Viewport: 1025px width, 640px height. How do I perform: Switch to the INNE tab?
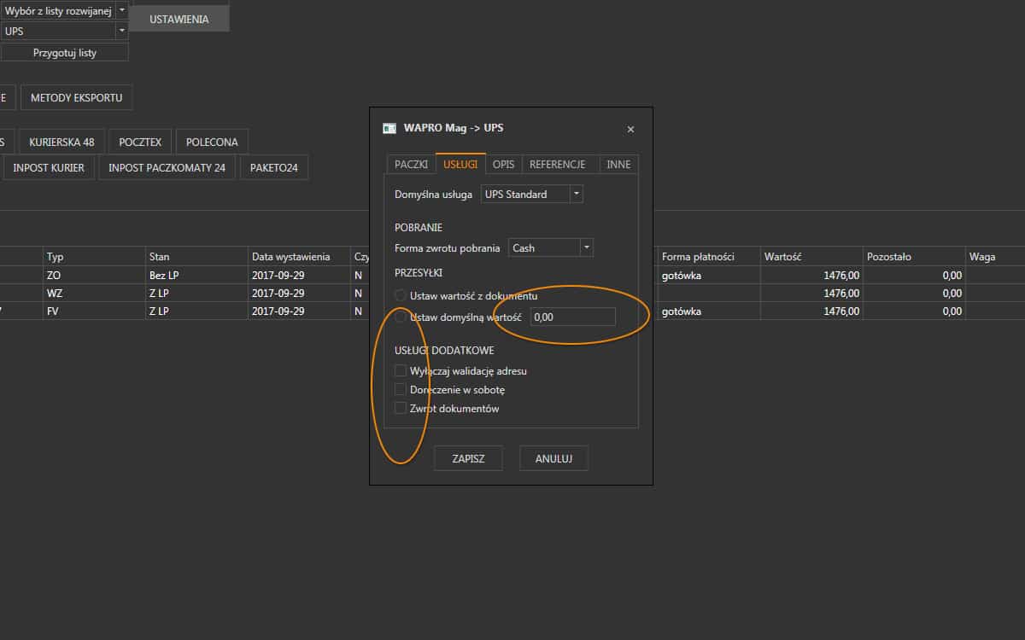click(x=618, y=165)
